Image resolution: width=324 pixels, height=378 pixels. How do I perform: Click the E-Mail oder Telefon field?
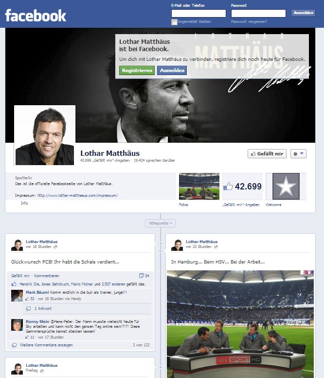pyautogui.click(x=198, y=14)
